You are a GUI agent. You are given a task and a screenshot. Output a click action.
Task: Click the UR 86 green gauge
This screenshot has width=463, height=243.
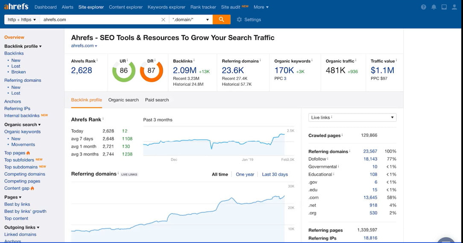[124, 71]
